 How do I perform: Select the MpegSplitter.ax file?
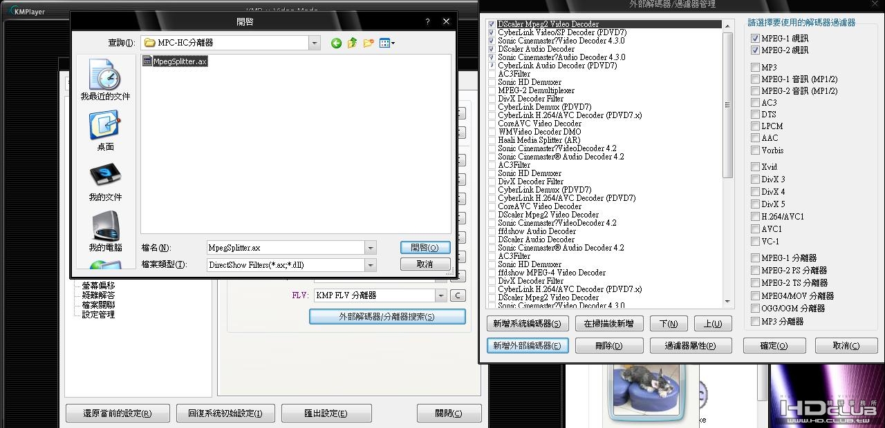[x=175, y=61]
